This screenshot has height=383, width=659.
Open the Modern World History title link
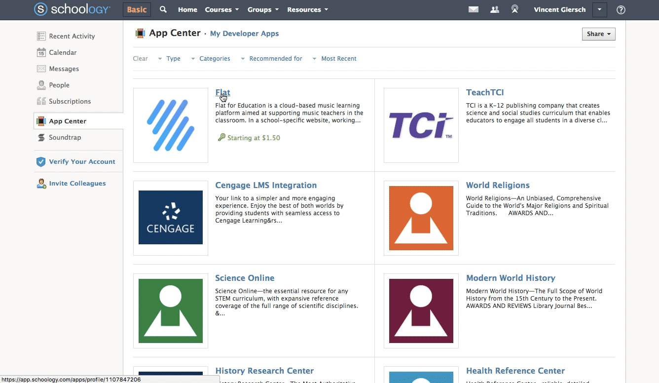click(x=511, y=278)
